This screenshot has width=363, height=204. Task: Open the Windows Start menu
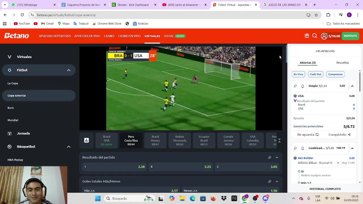point(98,198)
